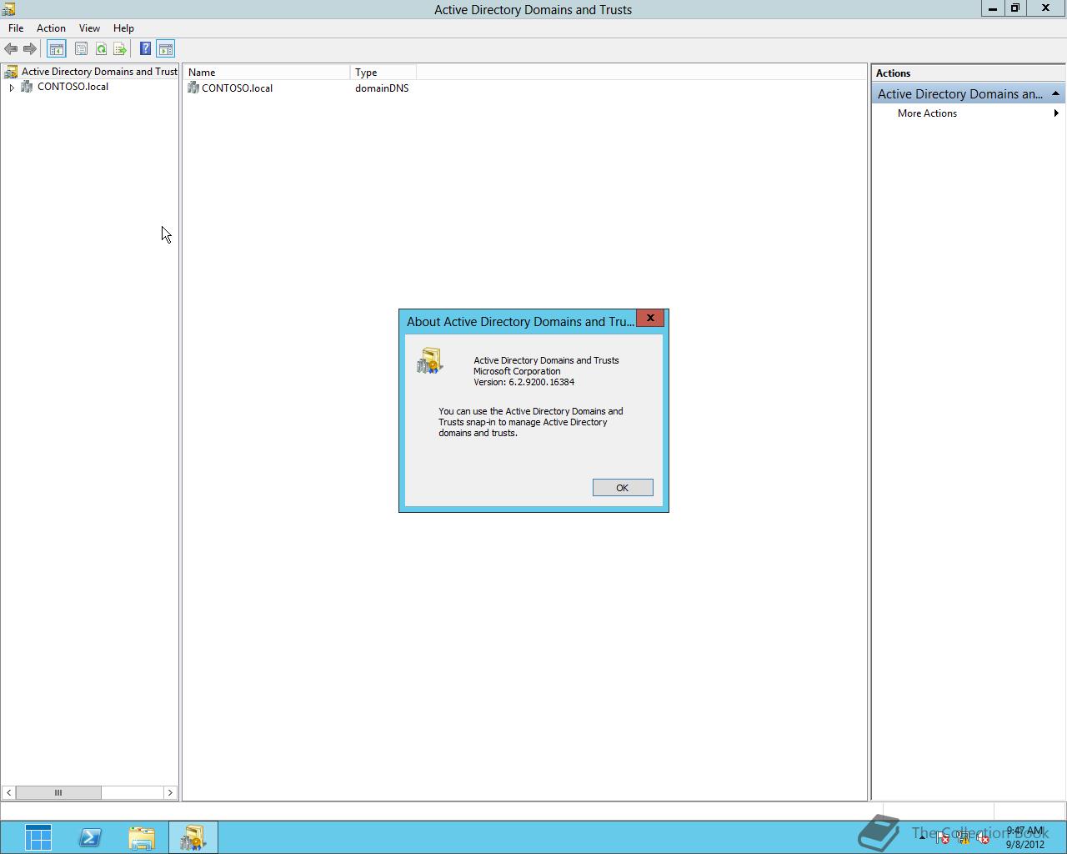Open the Start screen tile on taskbar
This screenshot has width=1067, height=854.
click(38, 837)
